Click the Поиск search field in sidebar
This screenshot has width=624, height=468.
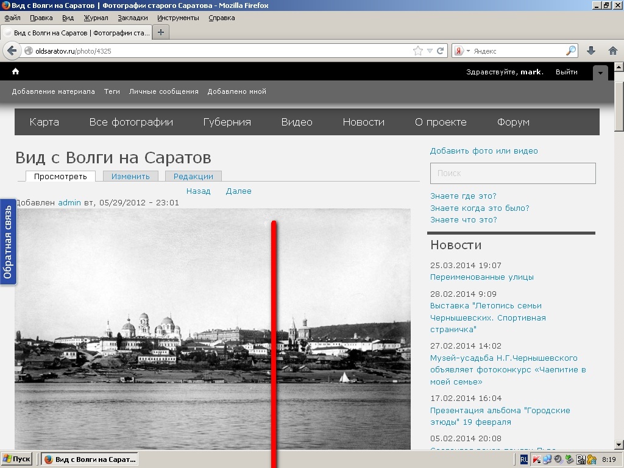pyautogui.click(x=512, y=173)
